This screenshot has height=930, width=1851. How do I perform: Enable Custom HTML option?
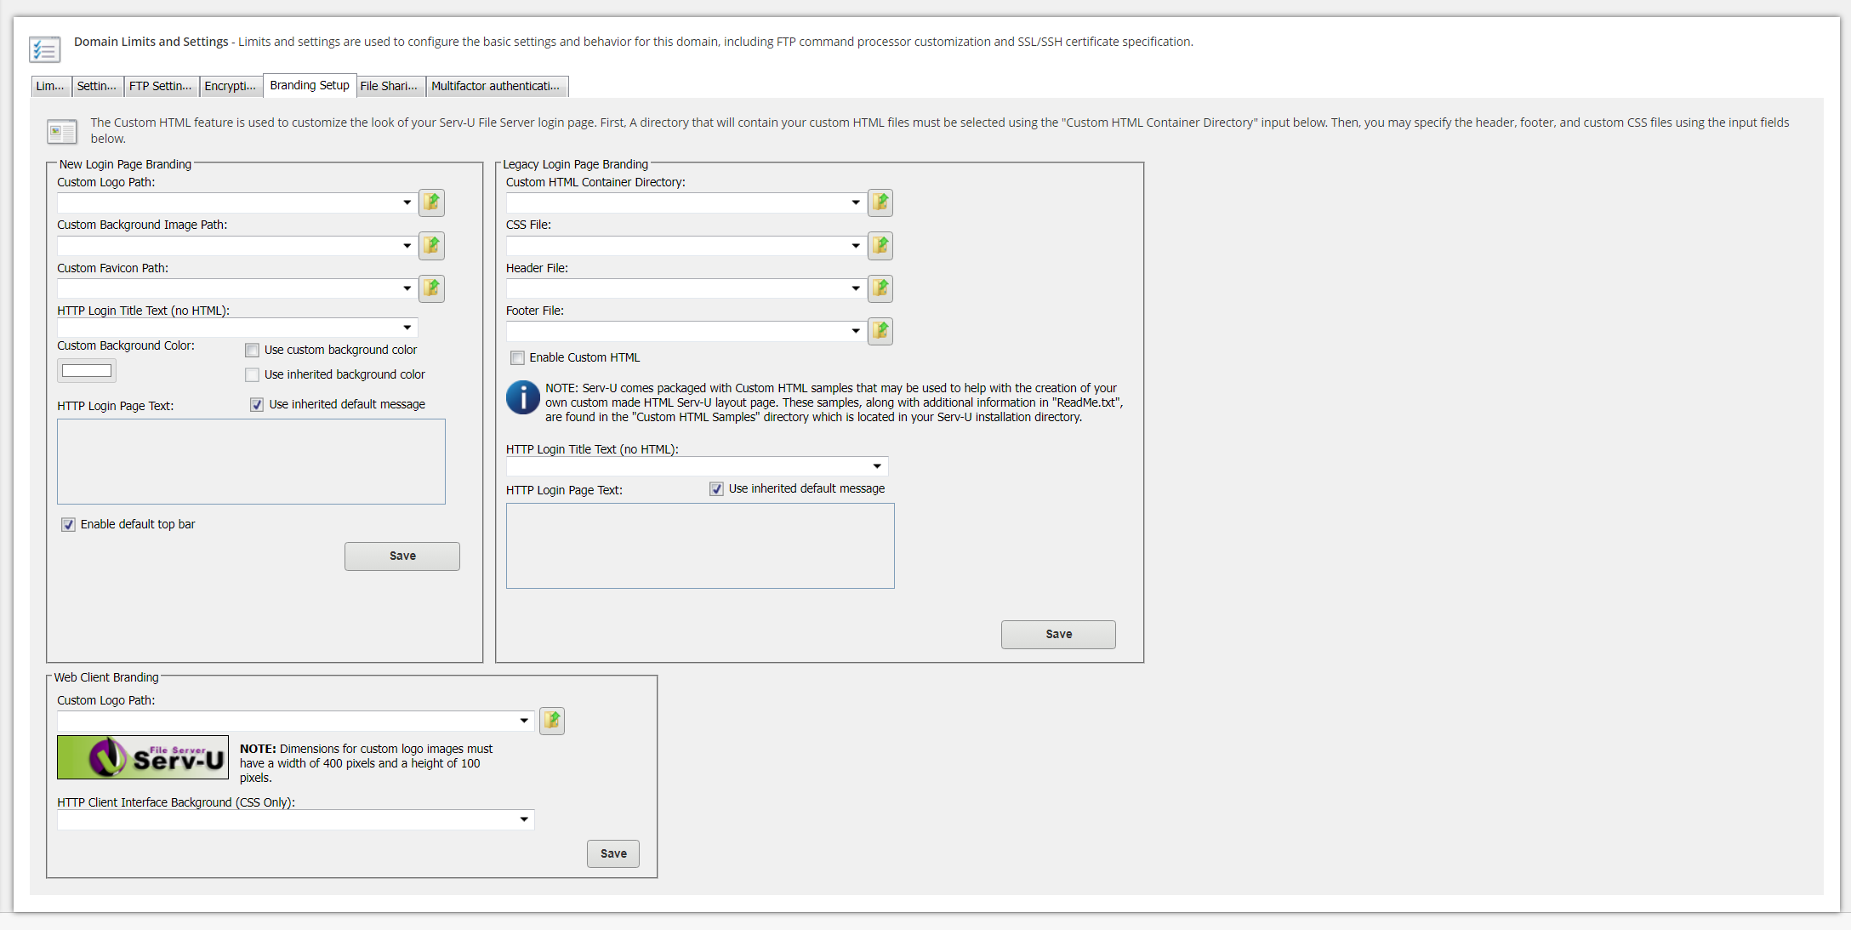click(x=517, y=357)
